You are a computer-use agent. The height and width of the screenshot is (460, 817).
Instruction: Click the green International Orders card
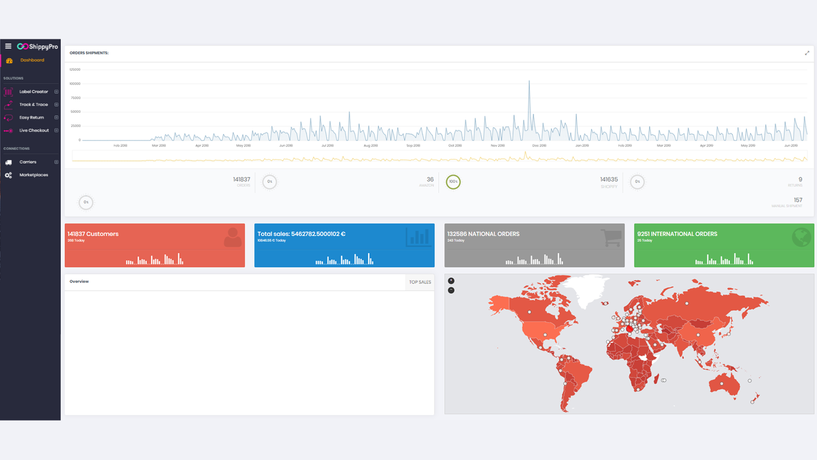(x=724, y=245)
